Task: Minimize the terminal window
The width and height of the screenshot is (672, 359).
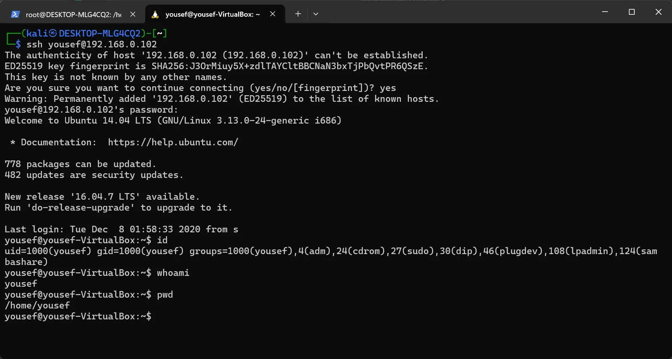Action: [605, 12]
